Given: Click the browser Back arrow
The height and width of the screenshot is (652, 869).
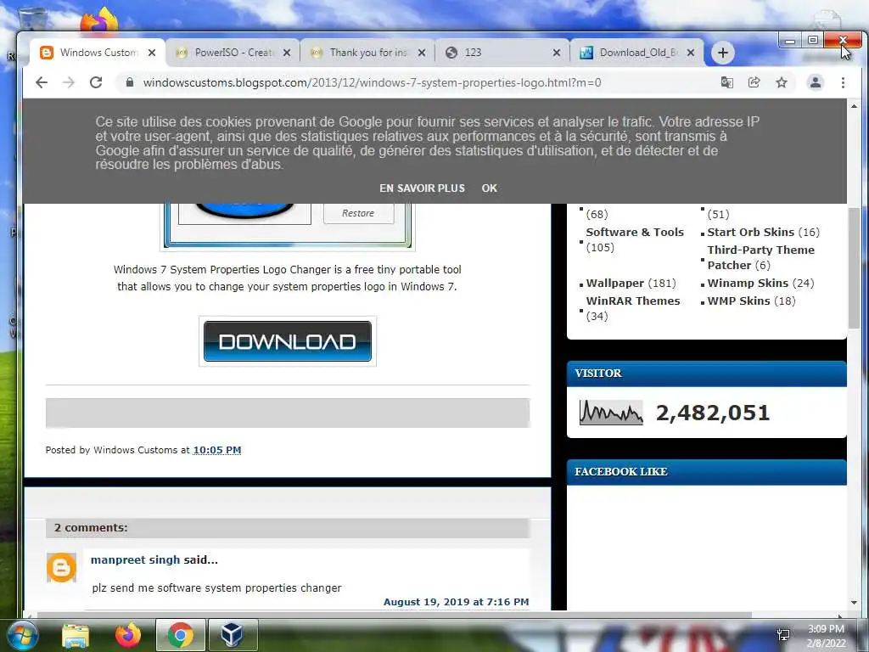Looking at the screenshot, I should tap(42, 82).
